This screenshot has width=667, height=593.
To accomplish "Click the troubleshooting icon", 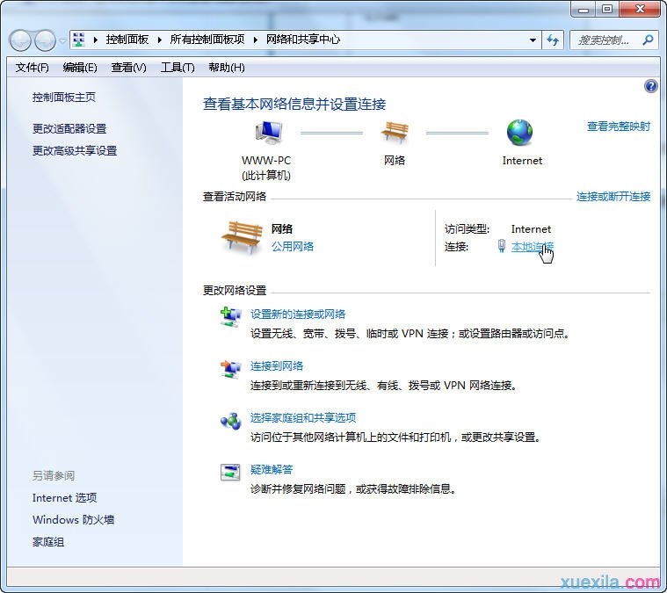I will [230, 473].
